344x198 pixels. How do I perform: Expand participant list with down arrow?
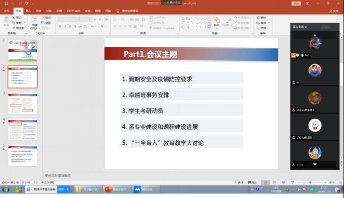coord(315,164)
